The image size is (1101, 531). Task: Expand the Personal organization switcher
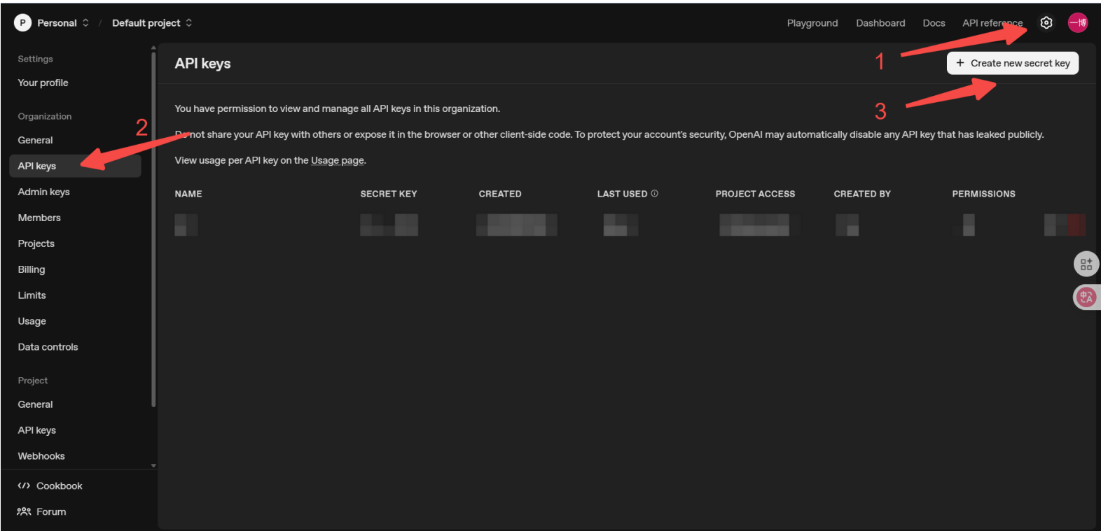tap(85, 23)
